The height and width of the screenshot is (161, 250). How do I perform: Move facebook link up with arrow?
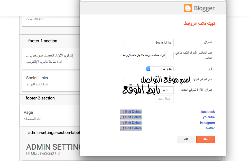123,112
